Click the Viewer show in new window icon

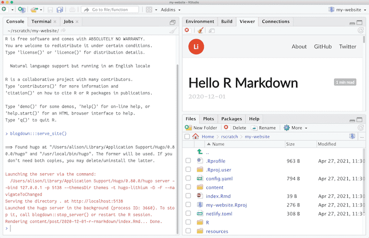click(211, 30)
